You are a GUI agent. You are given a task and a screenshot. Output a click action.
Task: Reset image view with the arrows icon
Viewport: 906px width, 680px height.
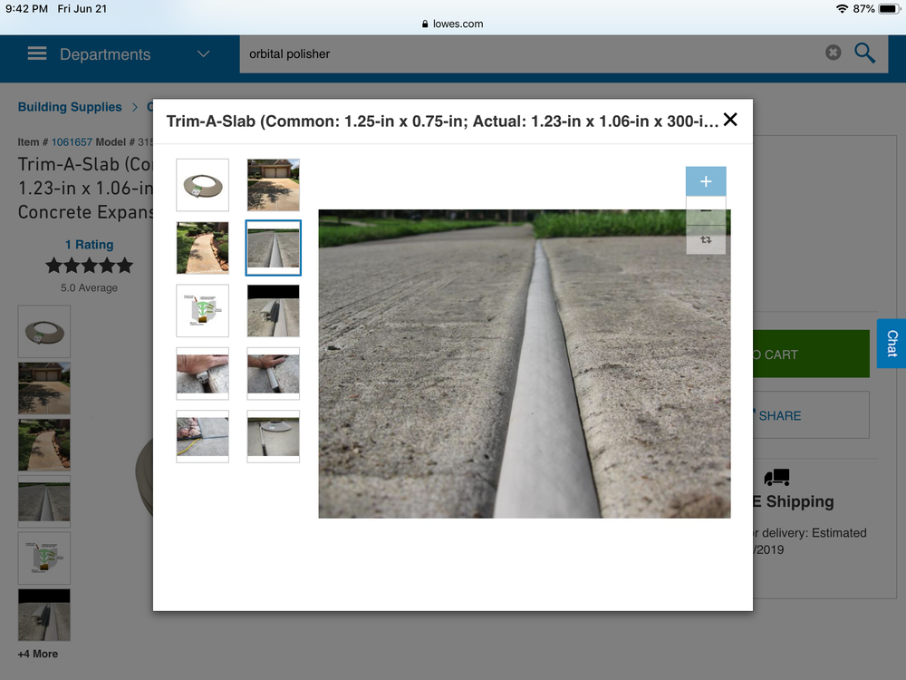[706, 239]
